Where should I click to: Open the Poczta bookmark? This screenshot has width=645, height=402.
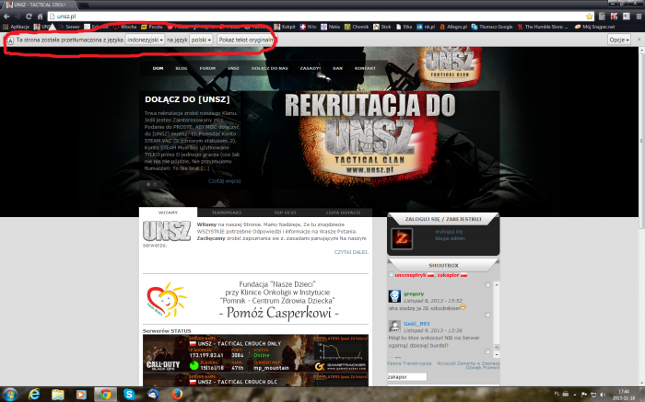point(152,27)
